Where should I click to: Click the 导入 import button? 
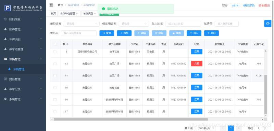pos(194,33)
